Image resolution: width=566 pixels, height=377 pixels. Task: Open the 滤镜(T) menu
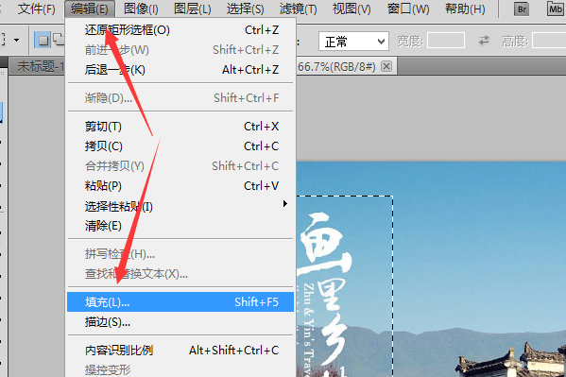pos(299,9)
